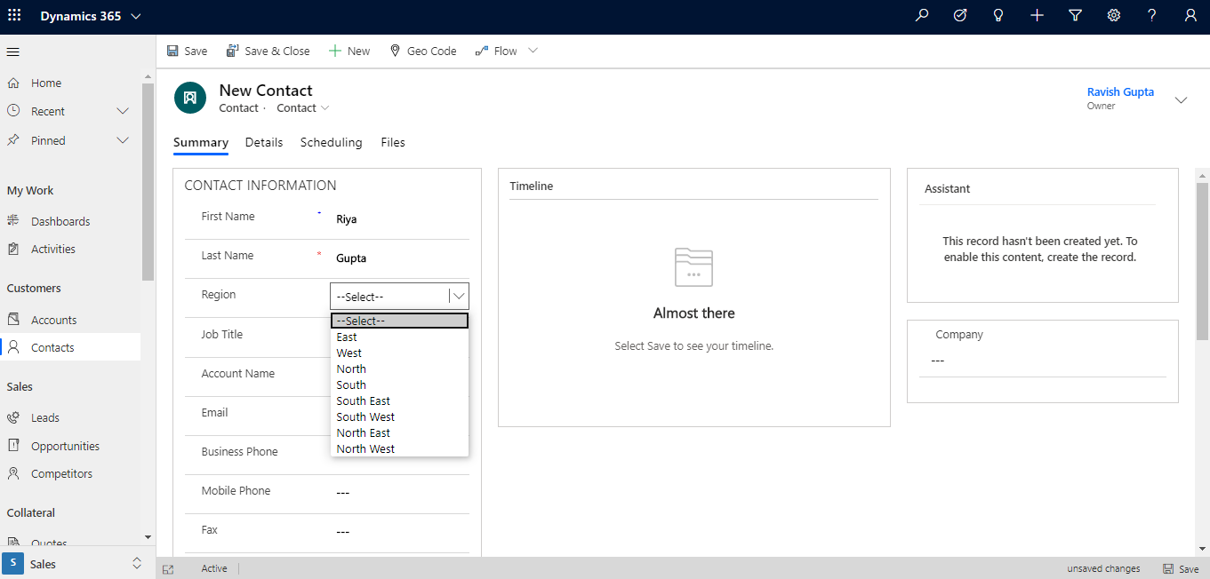Viewport: 1210px width, 579px height.
Task: Open the app launcher waffle icon
Action: (12, 15)
